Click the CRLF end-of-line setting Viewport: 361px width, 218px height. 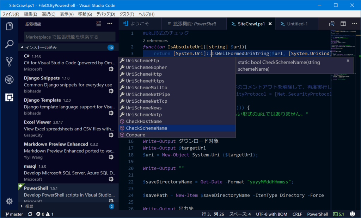[x=297, y=214]
